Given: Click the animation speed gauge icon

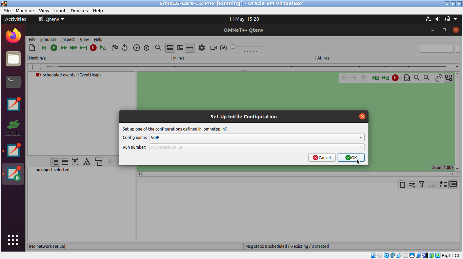Looking at the screenshot, I should tap(223, 48).
